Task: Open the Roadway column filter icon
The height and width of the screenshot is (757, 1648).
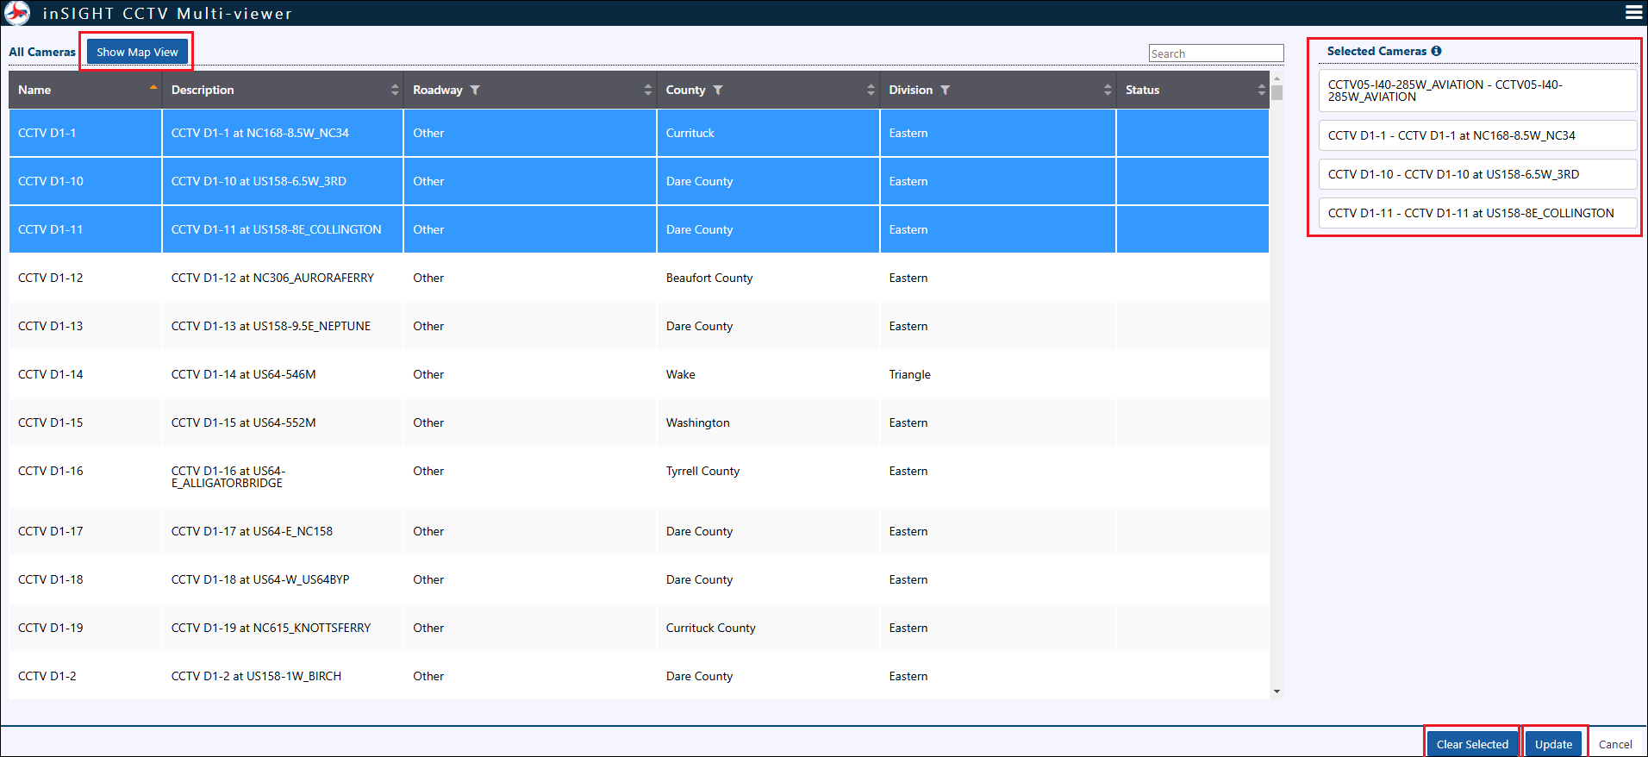Action: click(x=475, y=90)
